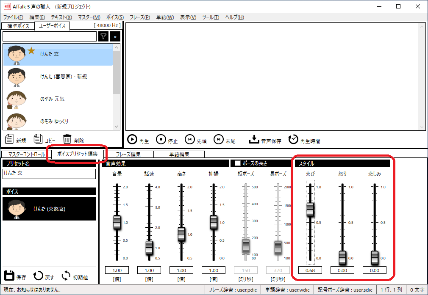
Task: Open the ボイス(S) menu
Action: click(115, 17)
